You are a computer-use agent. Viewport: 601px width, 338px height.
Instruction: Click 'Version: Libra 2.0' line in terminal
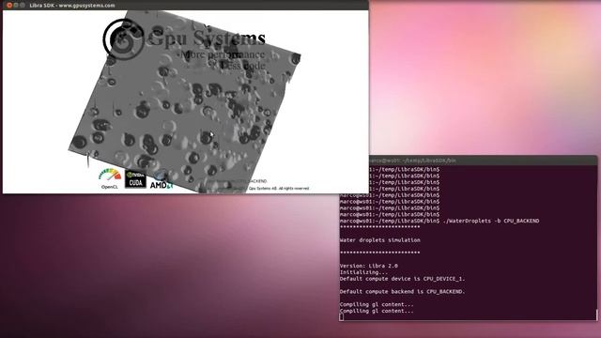pyautogui.click(x=369, y=266)
